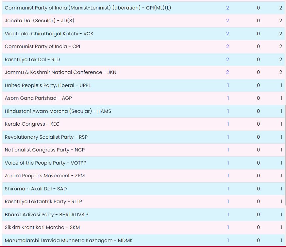This screenshot has height=247, width=286.
Task: Click Janata Dal (Secular) won count link
Action: 227,21
